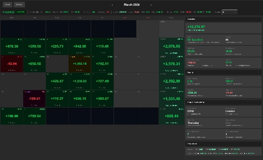Open day with +255.73 profit
263x160 pixels.
pyautogui.click(x=57, y=46)
